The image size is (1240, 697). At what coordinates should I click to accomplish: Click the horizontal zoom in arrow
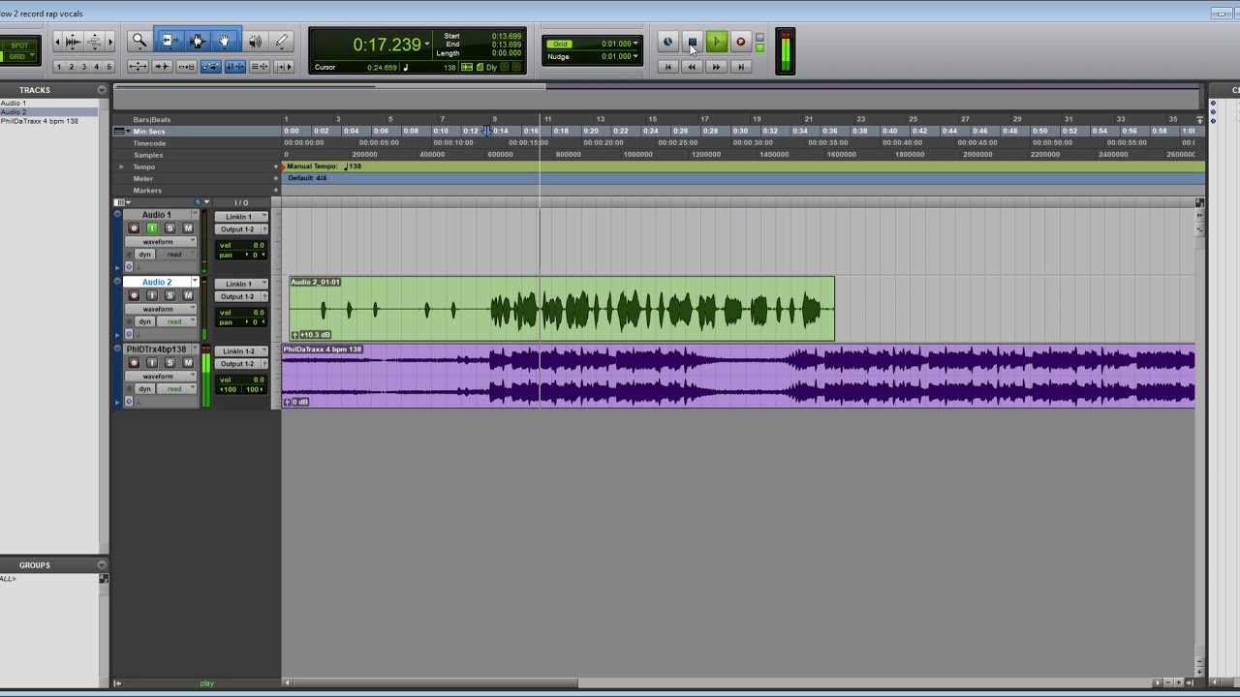[x=110, y=41]
